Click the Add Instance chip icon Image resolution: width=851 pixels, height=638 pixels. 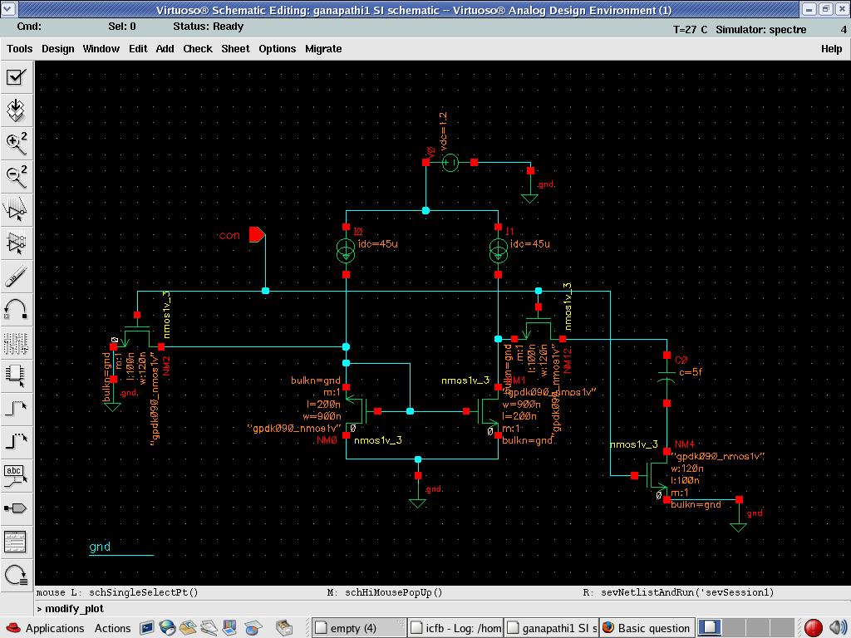pyautogui.click(x=16, y=375)
